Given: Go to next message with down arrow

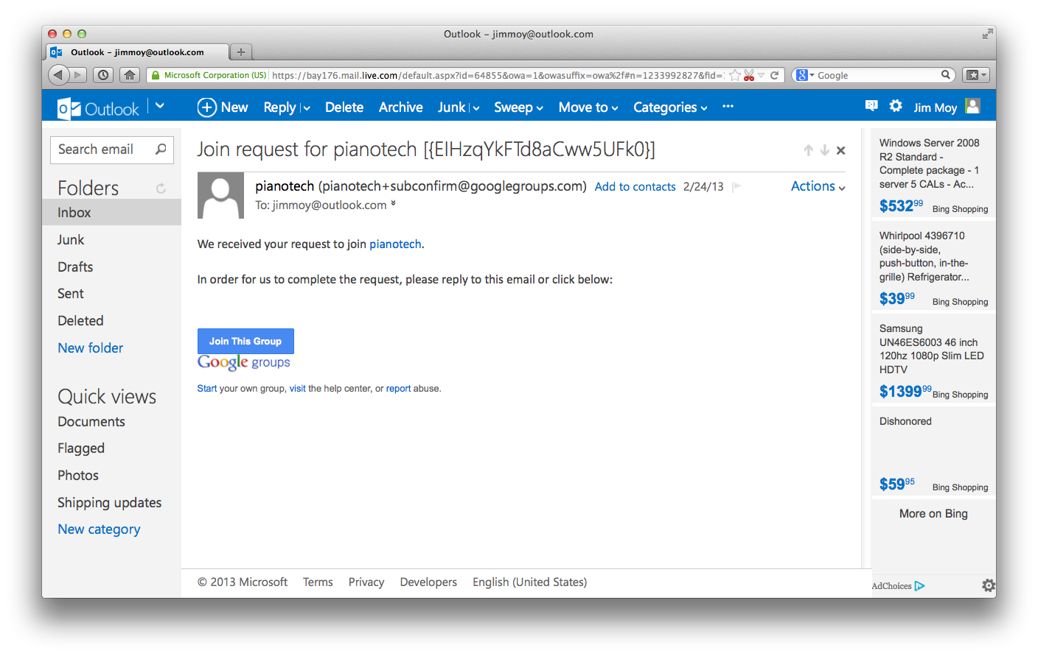Looking at the screenshot, I should pos(824,150).
